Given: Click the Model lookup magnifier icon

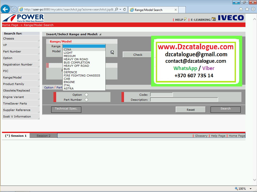Looking at the screenshot, I should click(x=112, y=52).
